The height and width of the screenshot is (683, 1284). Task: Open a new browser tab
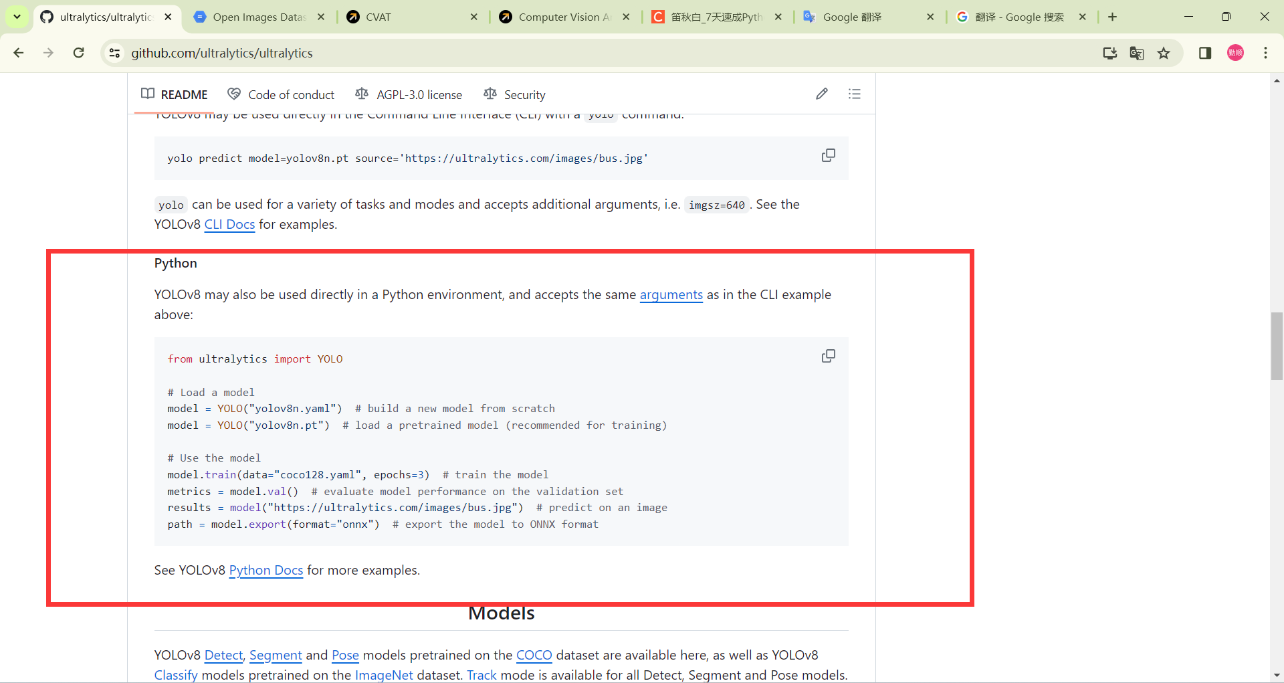click(x=1112, y=17)
